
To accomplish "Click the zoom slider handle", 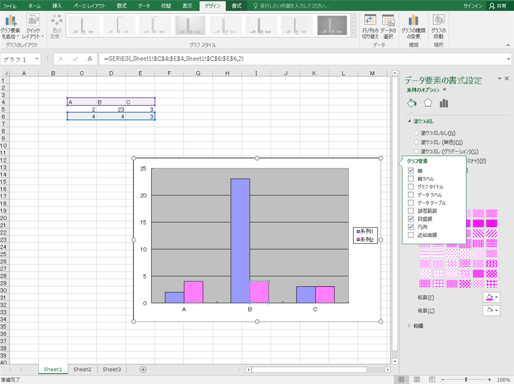I will pyautogui.click(x=466, y=380).
